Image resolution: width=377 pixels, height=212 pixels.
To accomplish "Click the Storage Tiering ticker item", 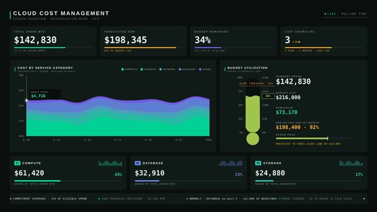I will point(313,199).
